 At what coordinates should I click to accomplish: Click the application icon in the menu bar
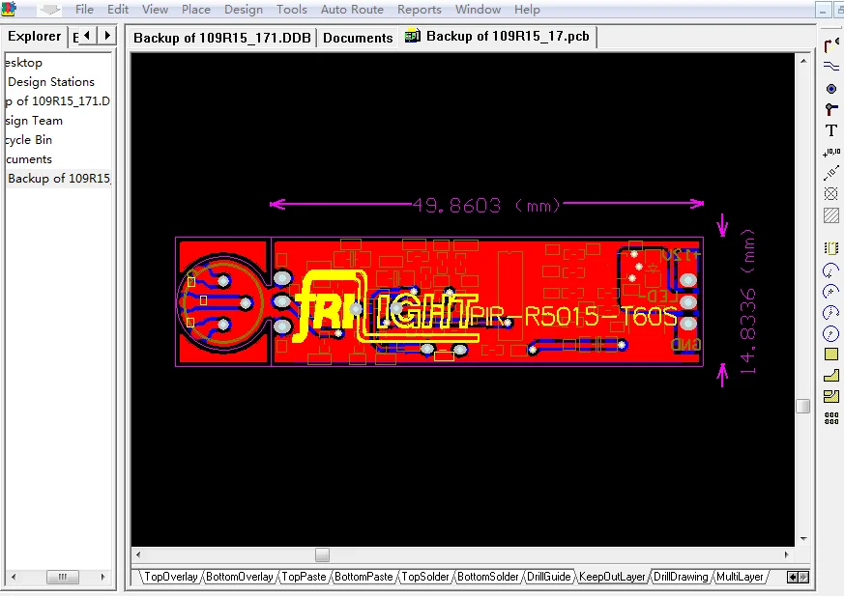(8, 9)
